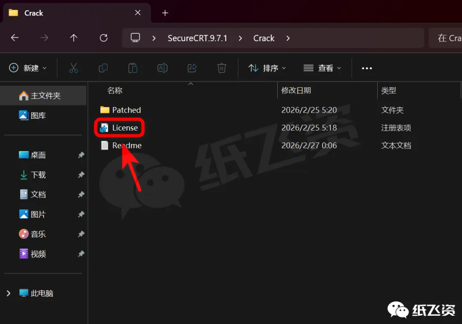Sort by 名称 column header

[x=115, y=90]
